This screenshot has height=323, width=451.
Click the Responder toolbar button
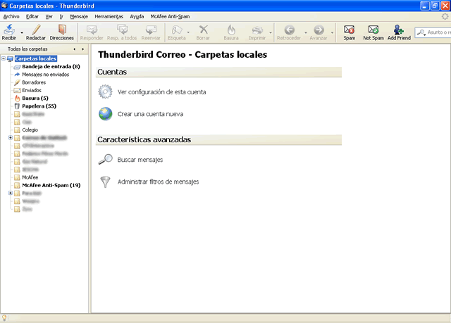(92, 32)
